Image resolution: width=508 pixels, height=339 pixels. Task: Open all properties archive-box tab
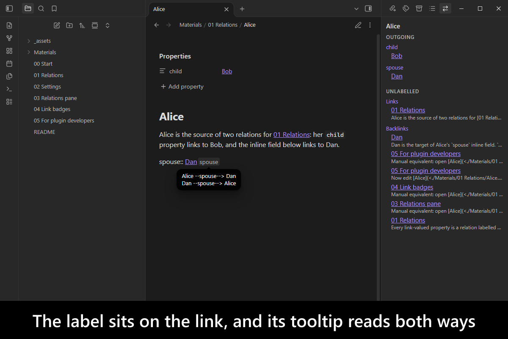pyautogui.click(x=419, y=8)
